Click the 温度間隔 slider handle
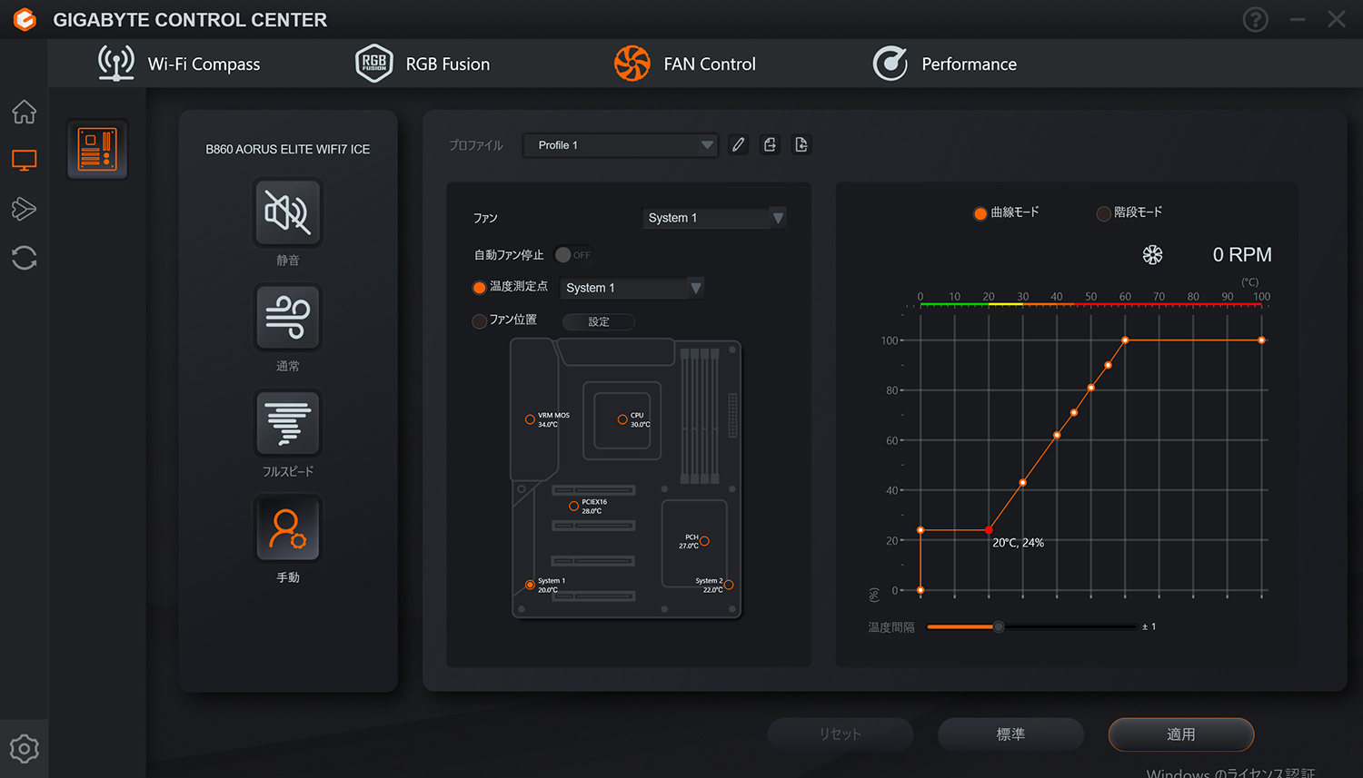The image size is (1363, 778). 999,626
